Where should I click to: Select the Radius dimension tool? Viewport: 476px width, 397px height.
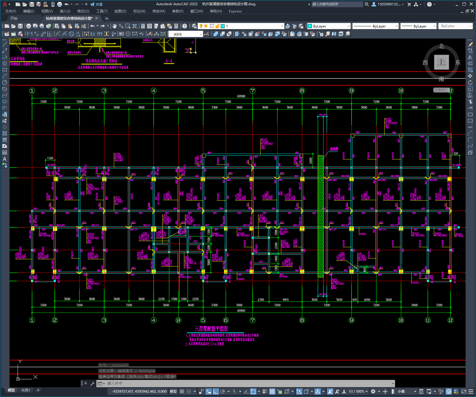[x=58, y=34]
